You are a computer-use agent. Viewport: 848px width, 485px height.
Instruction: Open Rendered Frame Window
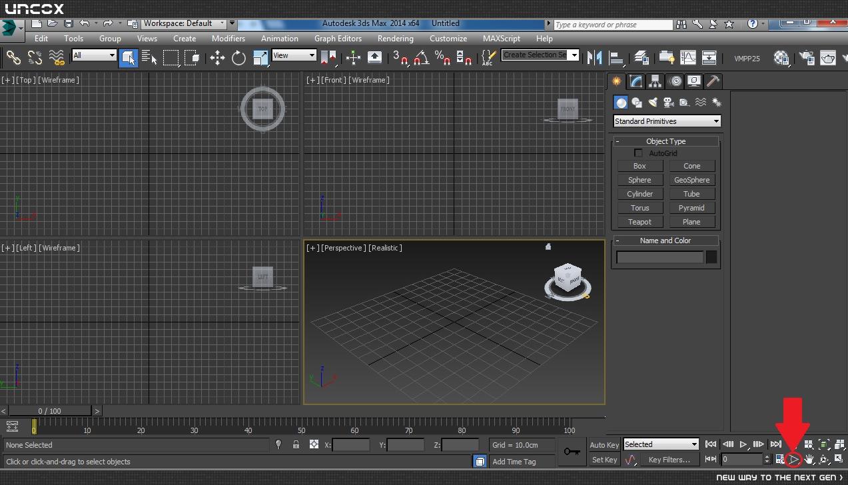point(828,58)
